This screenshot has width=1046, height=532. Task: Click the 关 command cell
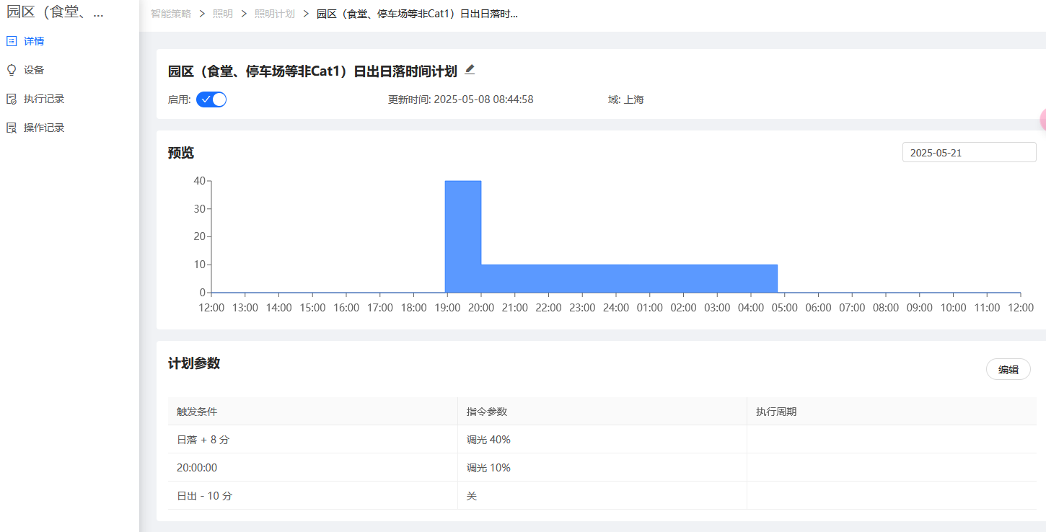tap(602, 495)
